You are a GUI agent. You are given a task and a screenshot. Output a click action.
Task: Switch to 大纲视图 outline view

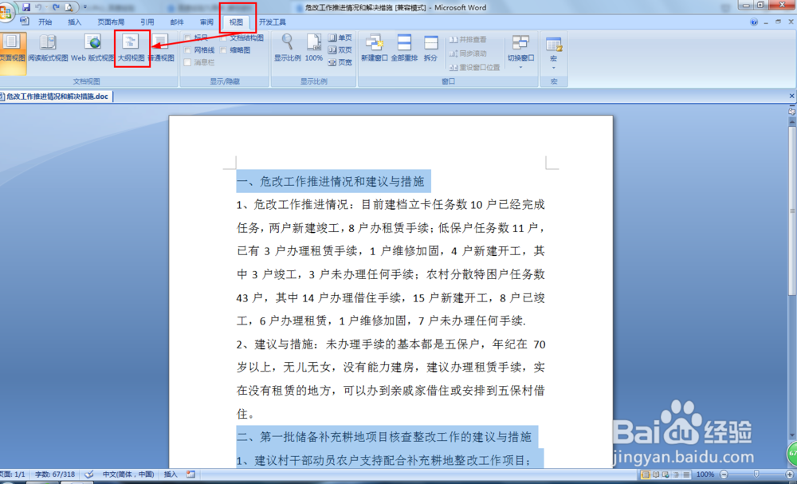131,46
